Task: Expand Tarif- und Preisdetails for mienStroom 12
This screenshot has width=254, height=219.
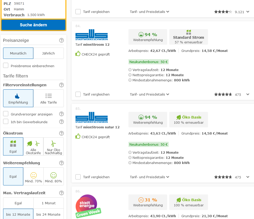Action: pyautogui.click(x=149, y=94)
